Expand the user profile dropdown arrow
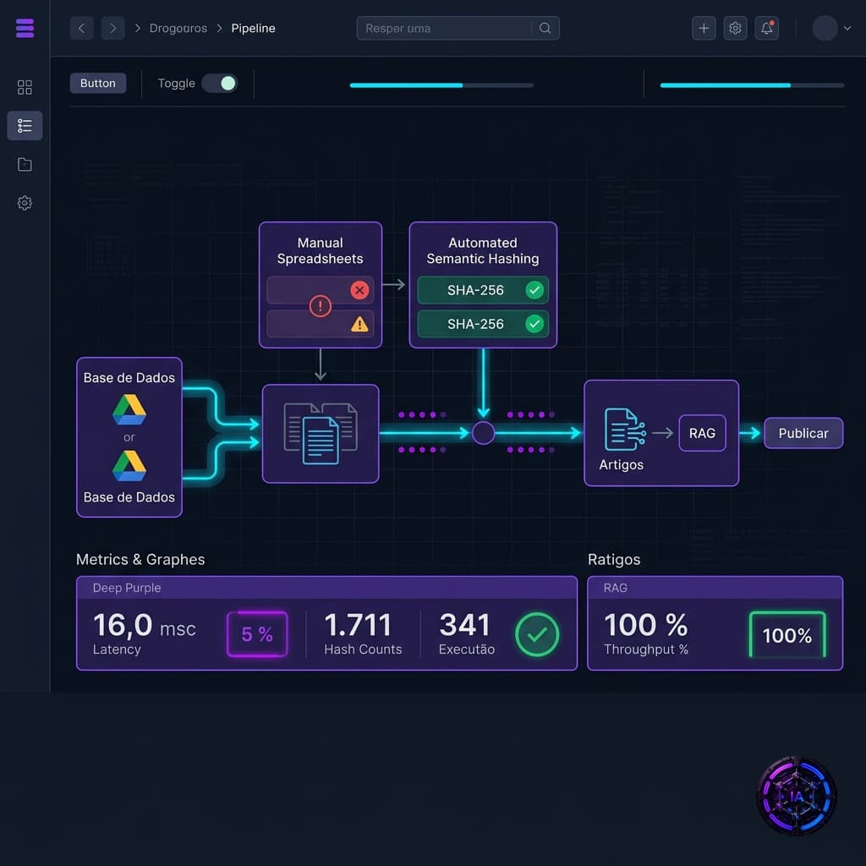The width and height of the screenshot is (866, 866). pos(847,28)
